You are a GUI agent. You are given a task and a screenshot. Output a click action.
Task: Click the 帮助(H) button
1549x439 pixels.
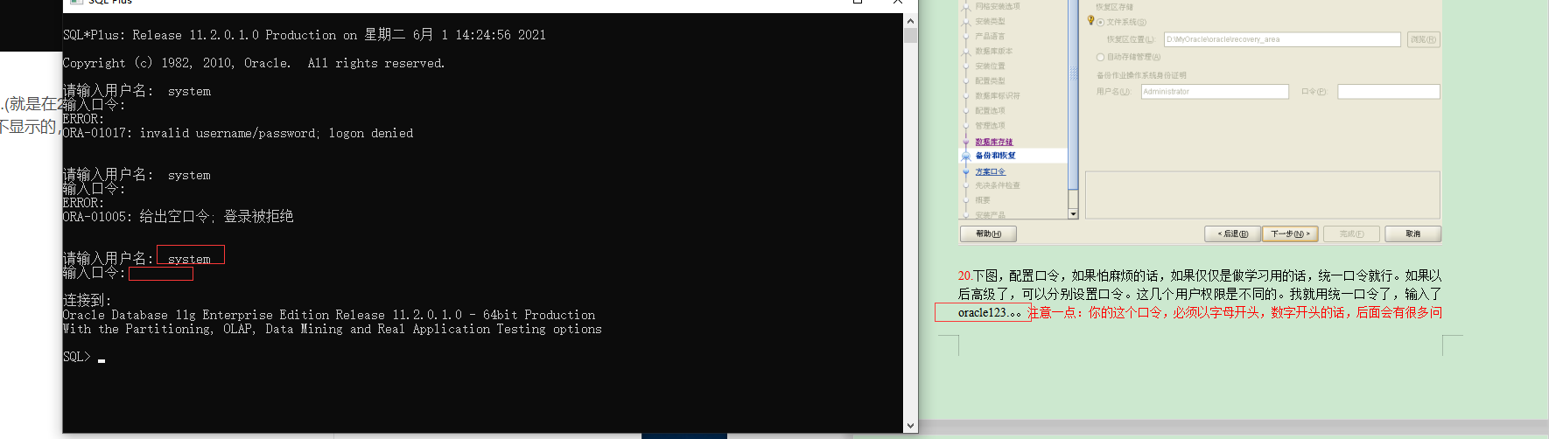tap(988, 233)
